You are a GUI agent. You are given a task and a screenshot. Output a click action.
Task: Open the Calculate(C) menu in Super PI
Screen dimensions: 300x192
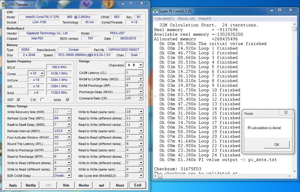164,19
